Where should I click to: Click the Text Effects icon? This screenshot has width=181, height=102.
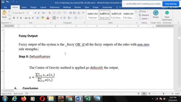pos(38,18)
